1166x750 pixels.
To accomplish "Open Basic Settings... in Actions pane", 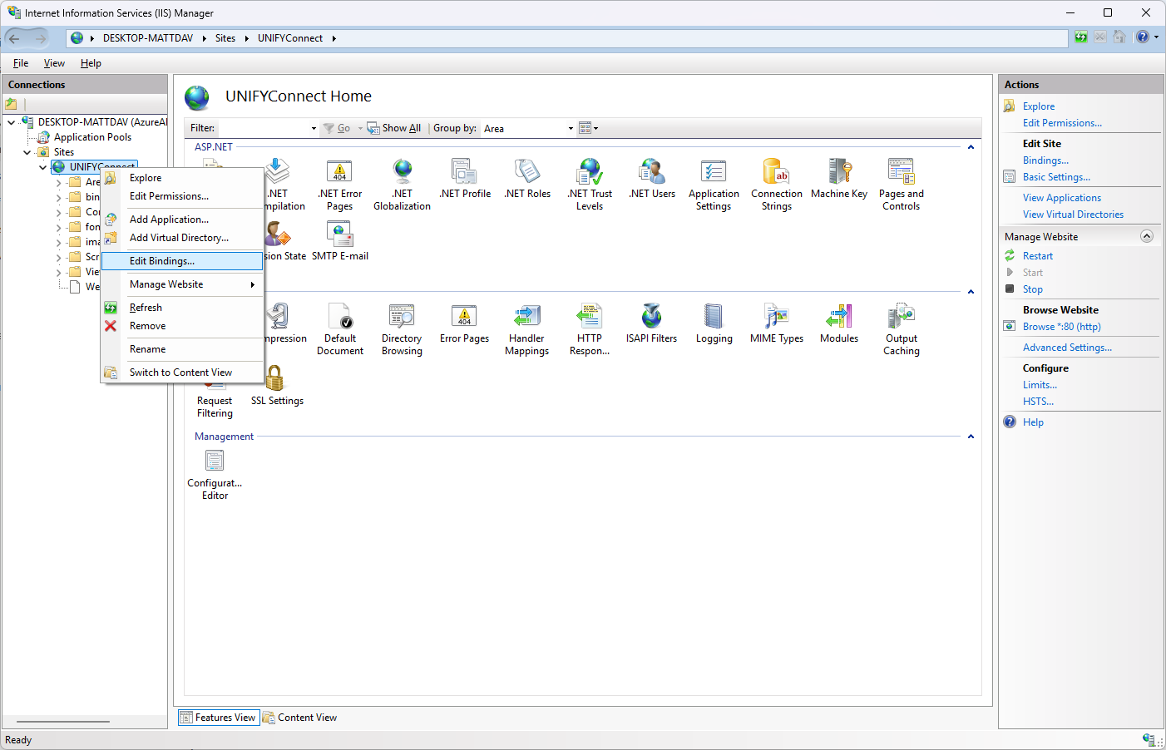I will (1056, 177).
